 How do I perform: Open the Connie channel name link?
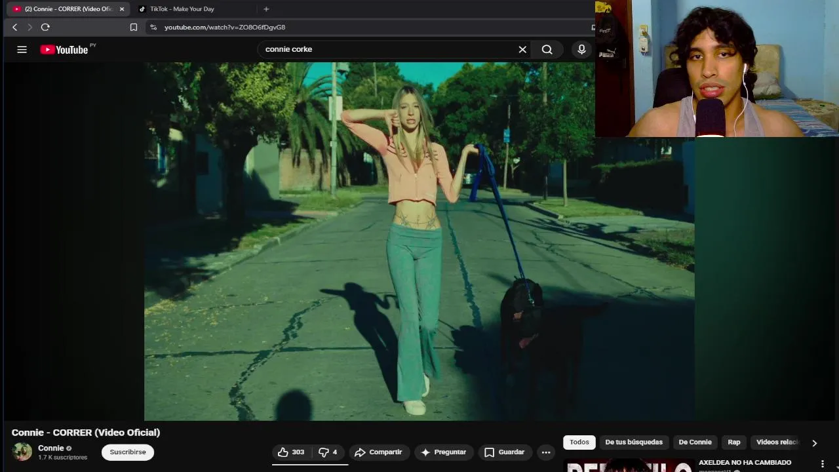(51, 448)
